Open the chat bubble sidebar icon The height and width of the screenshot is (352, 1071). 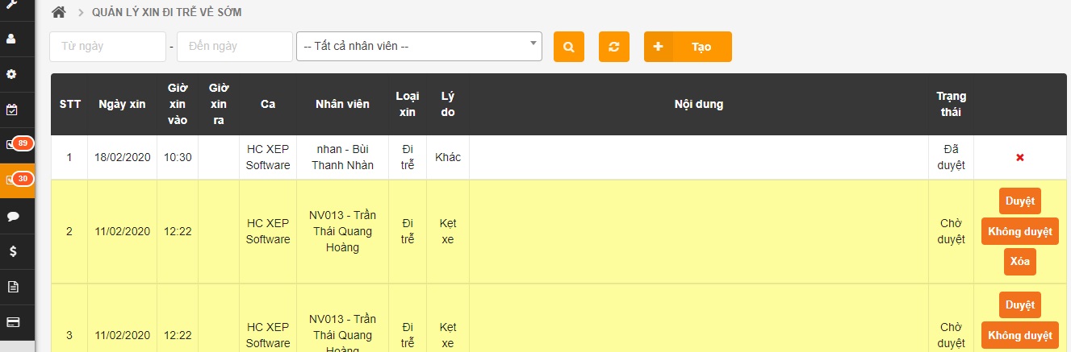12,216
